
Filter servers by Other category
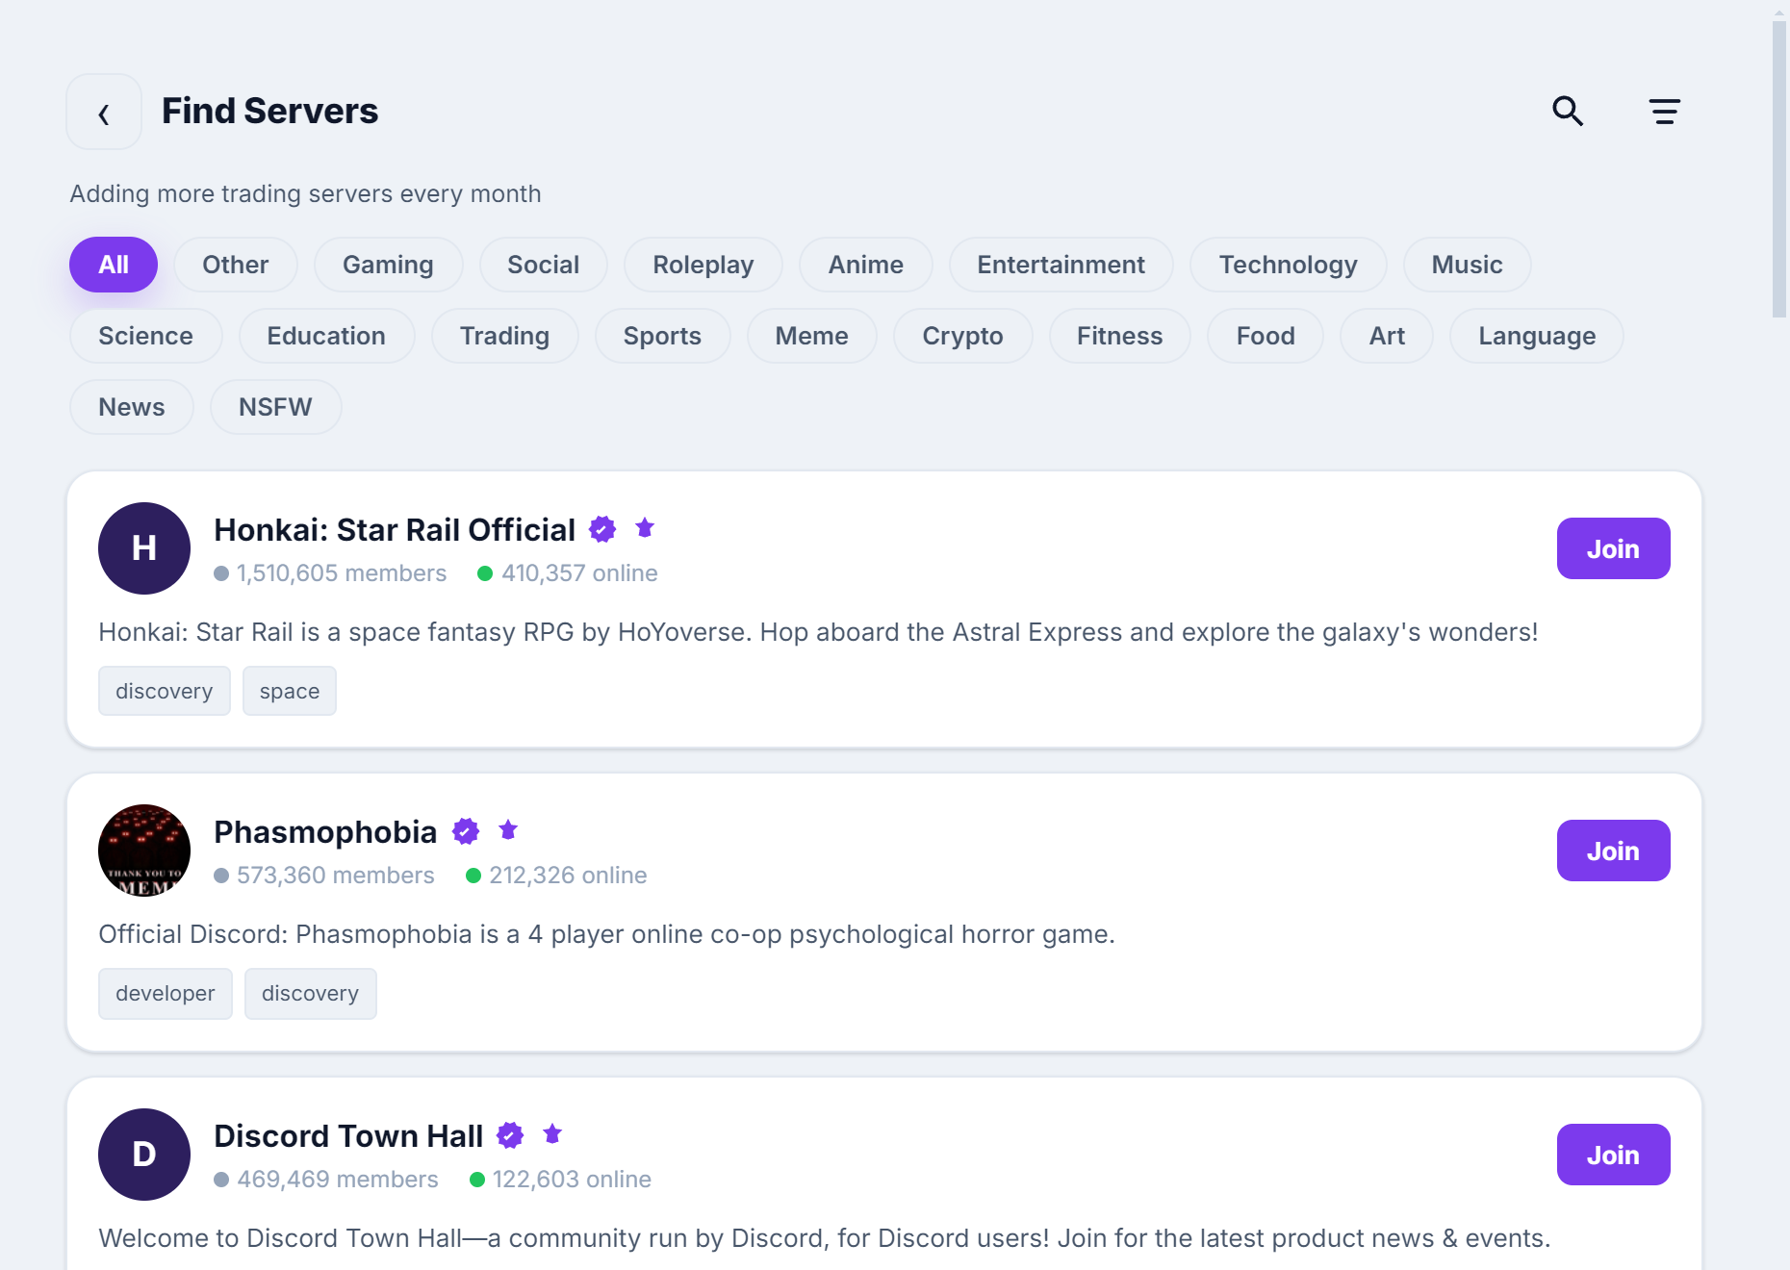pyautogui.click(x=236, y=265)
